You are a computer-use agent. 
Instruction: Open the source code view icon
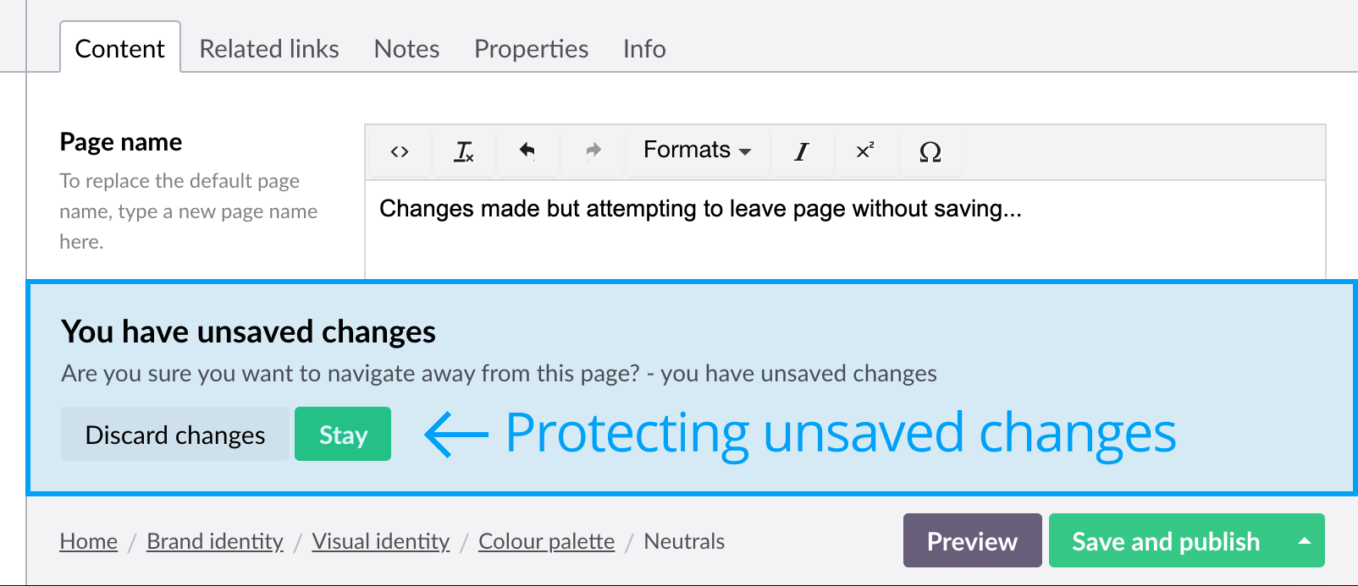tap(400, 151)
